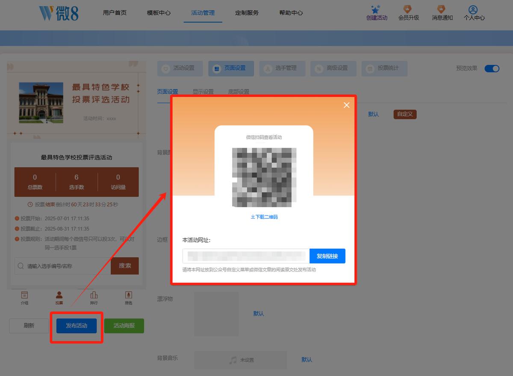The width and height of the screenshot is (513, 376).
Task: Click the 未设置 background music box
Action: 240,360
